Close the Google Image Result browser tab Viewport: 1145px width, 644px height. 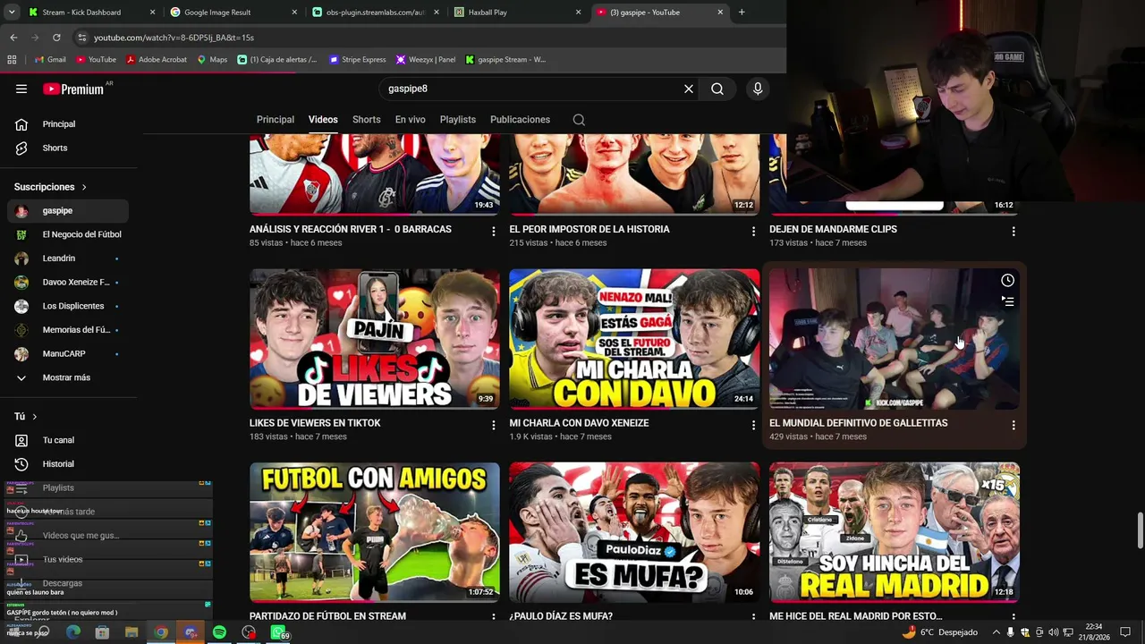coord(294,13)
